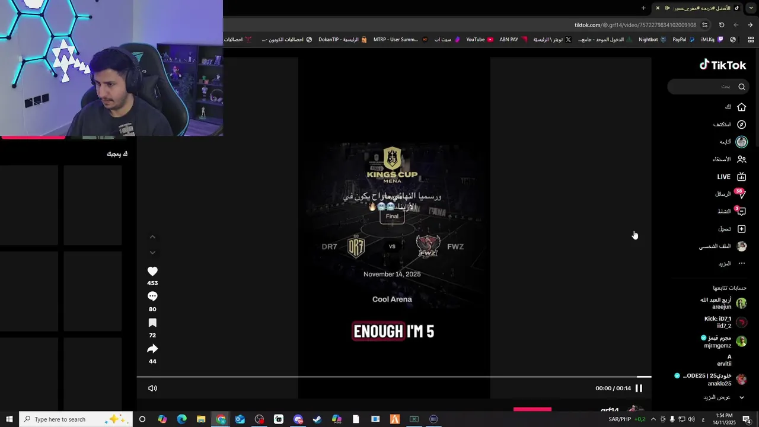This screenshot has width=759, height=427.
Task: Open the Explore compass icon in sidebar
Action: [x=741, y=125]
